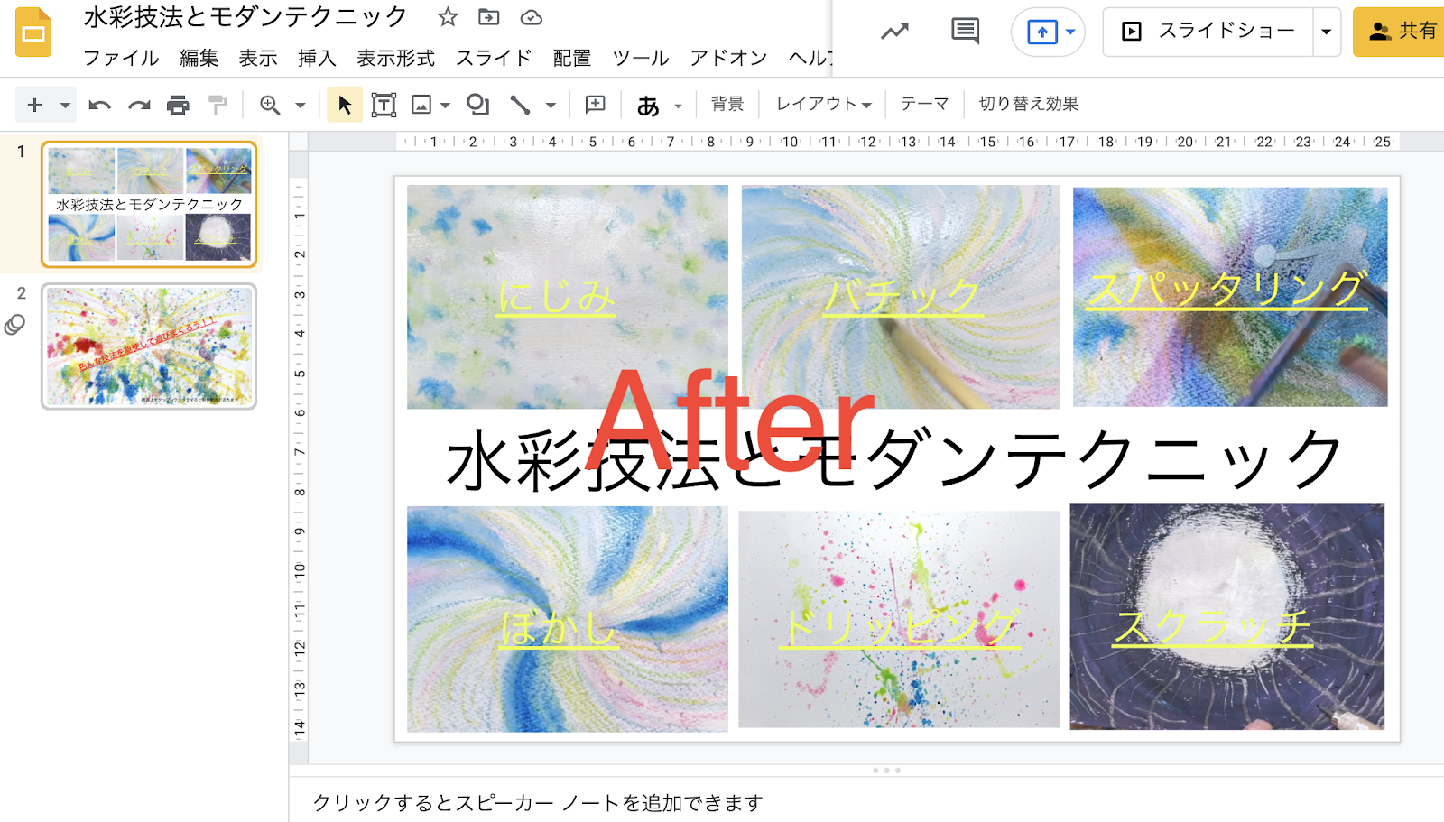The height and width of the screenshot is (822, 1444).
Task: Select the slide title text 水彩技法とモダンテクニック
Action: click(x=896, y=459)
